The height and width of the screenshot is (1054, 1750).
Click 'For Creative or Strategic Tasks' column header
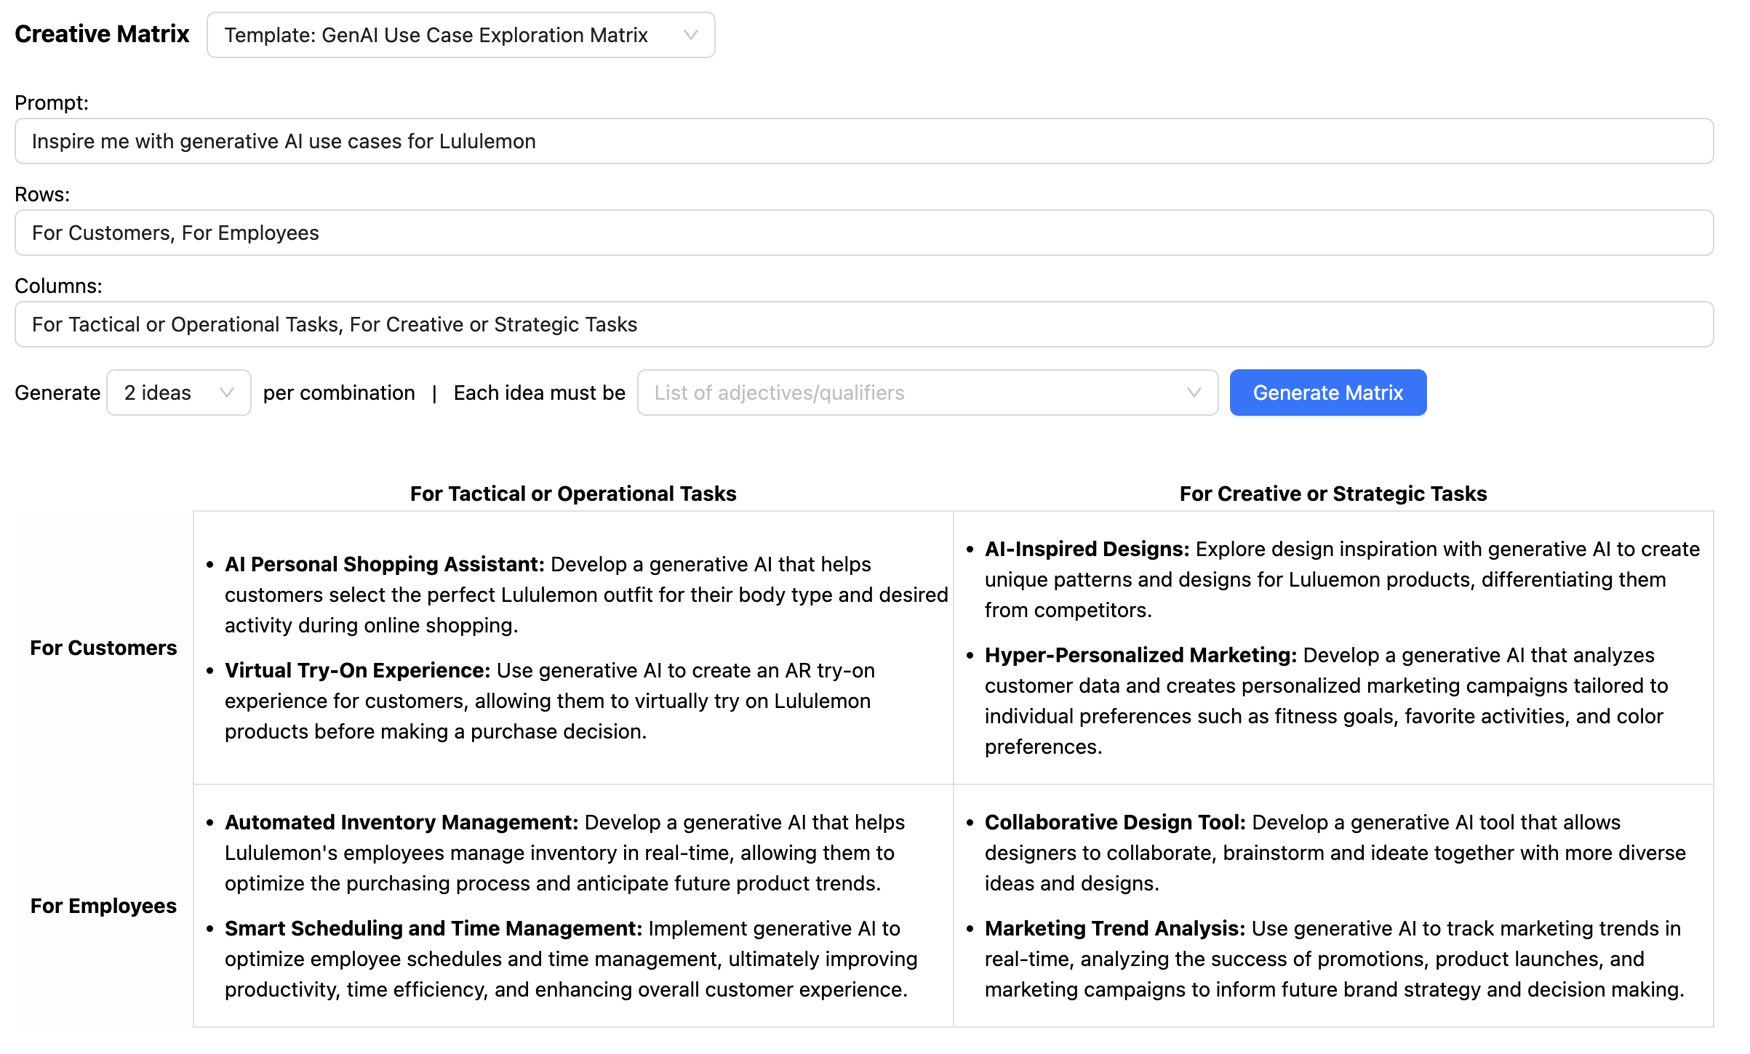[1333, 494]
